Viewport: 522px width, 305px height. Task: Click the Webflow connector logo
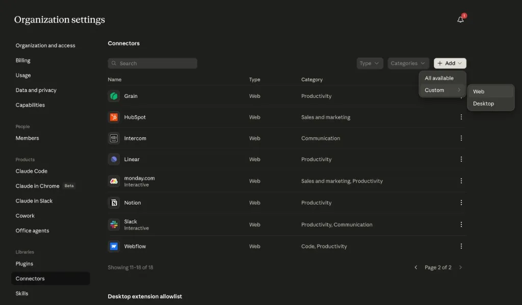(x=114, y=246)
